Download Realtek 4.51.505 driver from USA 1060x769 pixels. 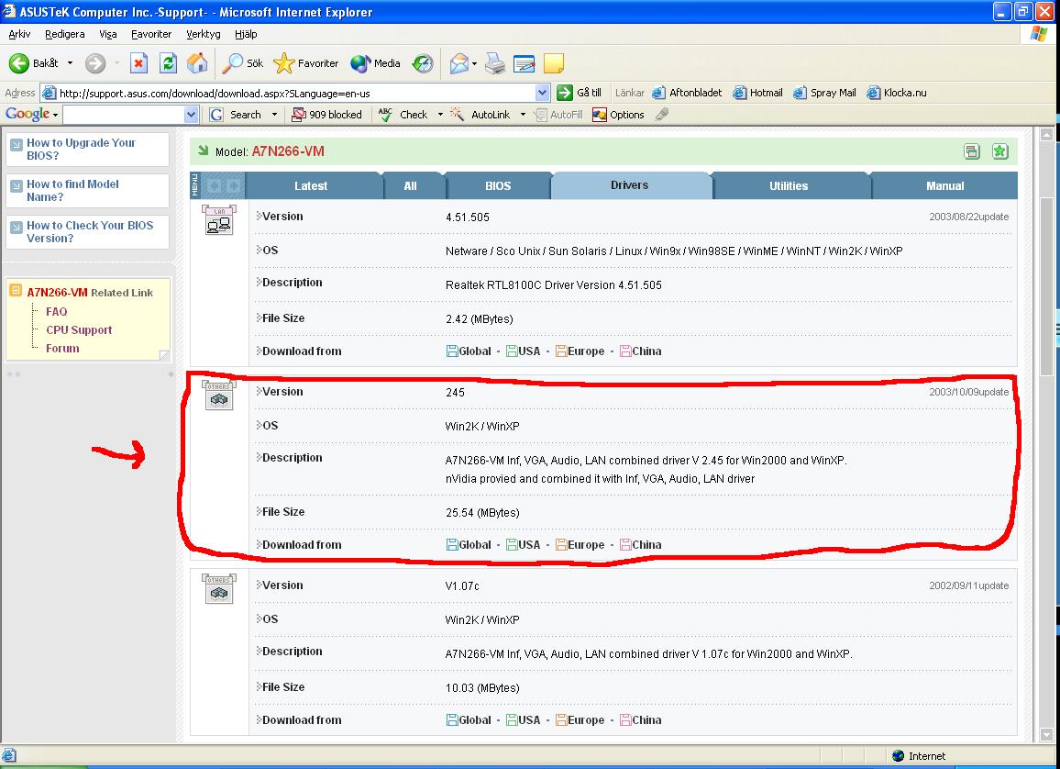point(524,351)
